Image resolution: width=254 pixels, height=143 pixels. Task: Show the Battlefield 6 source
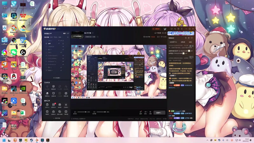63,61
